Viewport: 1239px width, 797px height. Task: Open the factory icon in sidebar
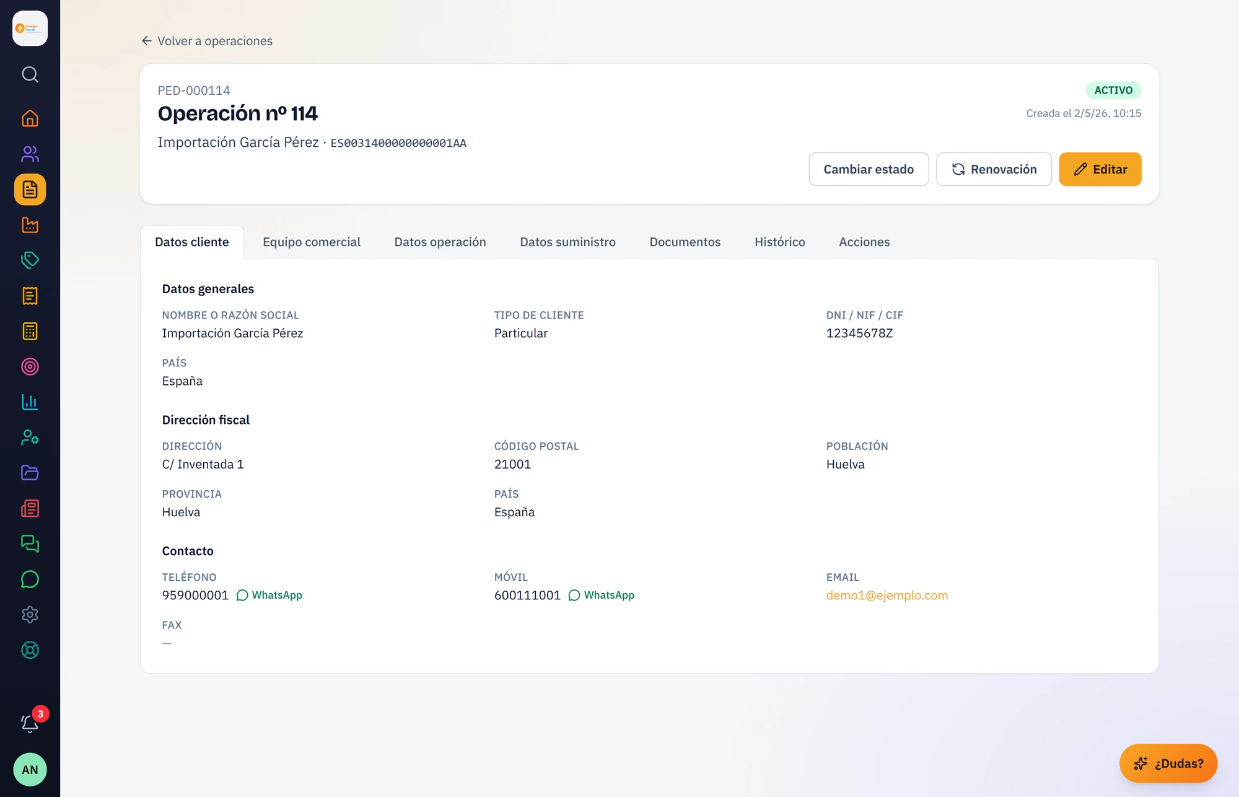click(x=30, y=225)
